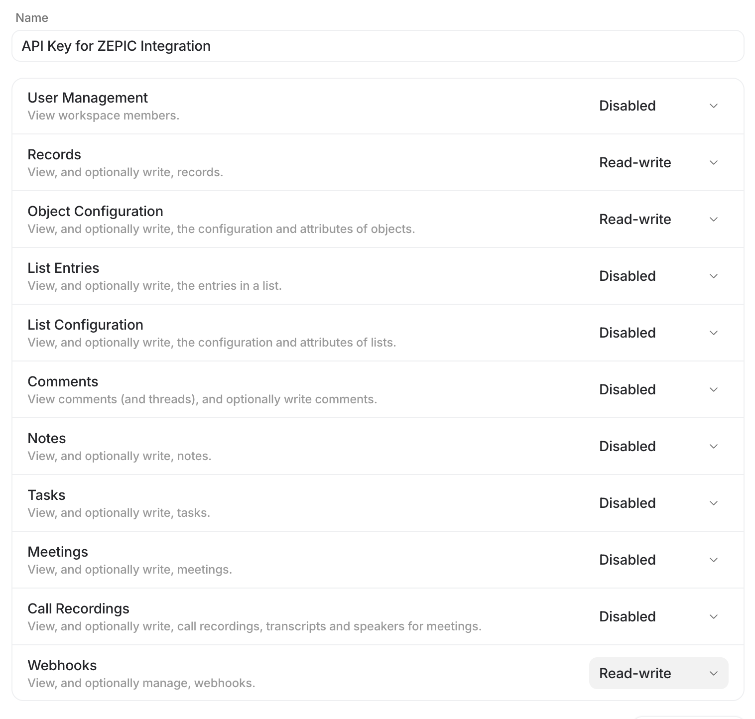755x719 pixels.
Task: Open the Webhooks Read-write dropdown
Action: click(x=658, y=673)
